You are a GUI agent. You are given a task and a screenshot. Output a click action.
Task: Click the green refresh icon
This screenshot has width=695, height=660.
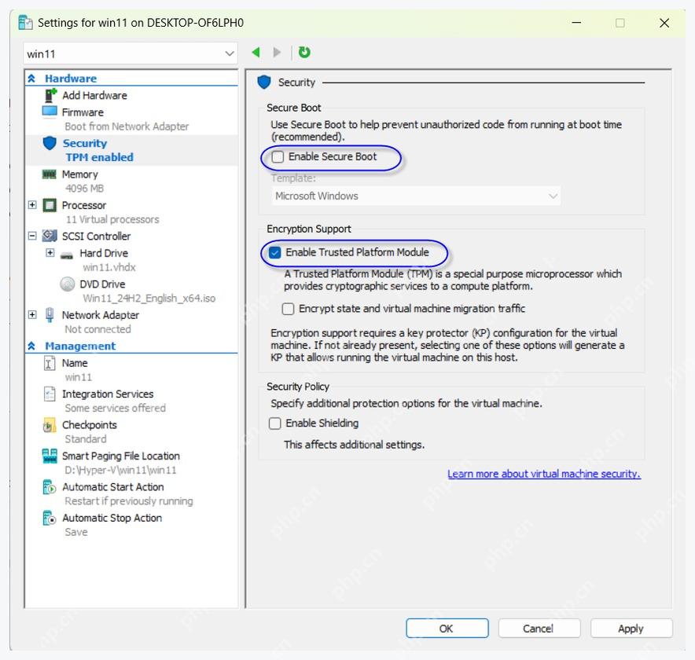pos(304,53)
